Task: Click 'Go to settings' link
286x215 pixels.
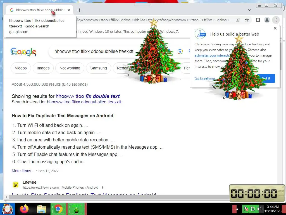Action: 205,78
